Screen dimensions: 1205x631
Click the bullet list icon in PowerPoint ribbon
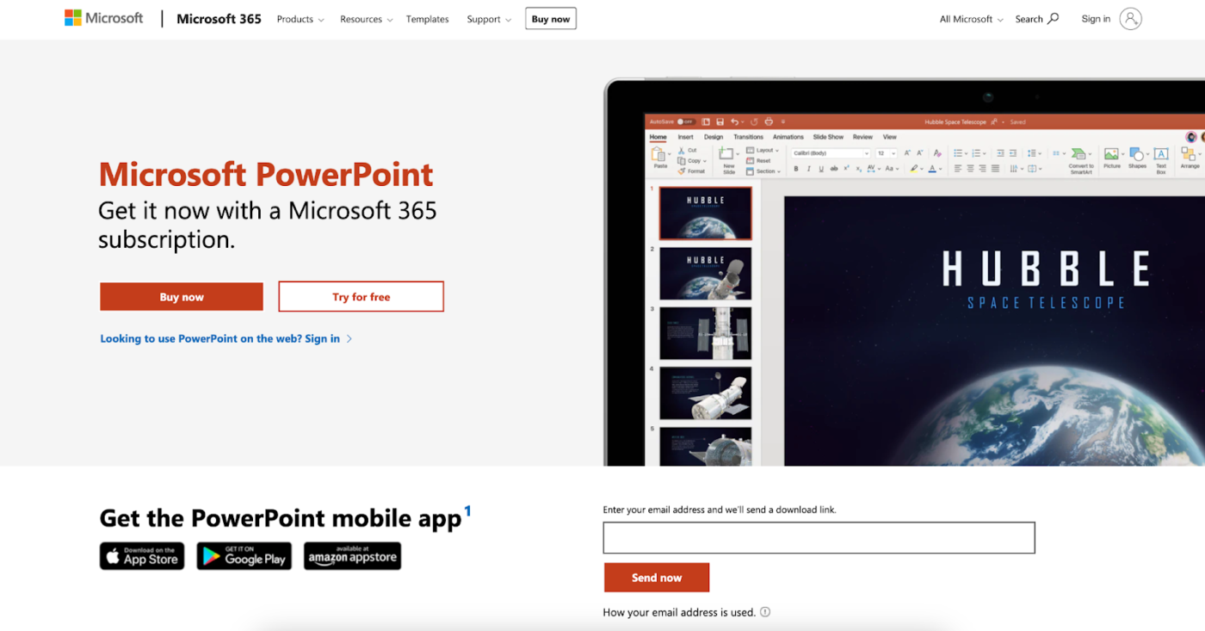958,153
